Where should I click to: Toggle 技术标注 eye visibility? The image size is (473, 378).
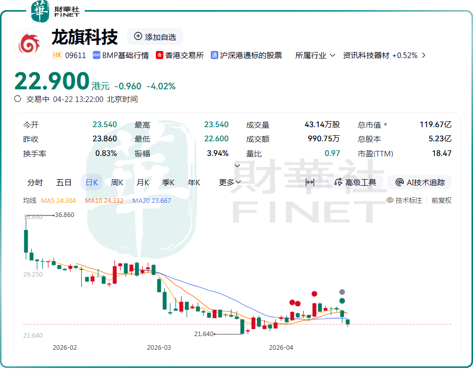coord(390,200)
